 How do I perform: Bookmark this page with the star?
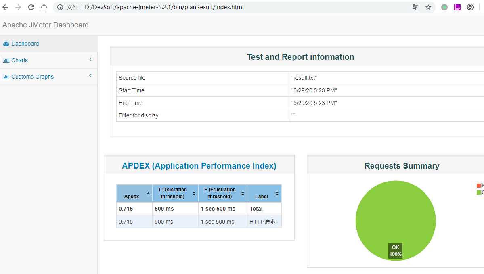click(x=428, y=7)
